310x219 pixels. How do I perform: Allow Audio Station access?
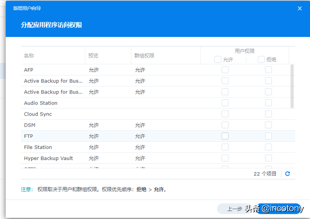point(225,103)
